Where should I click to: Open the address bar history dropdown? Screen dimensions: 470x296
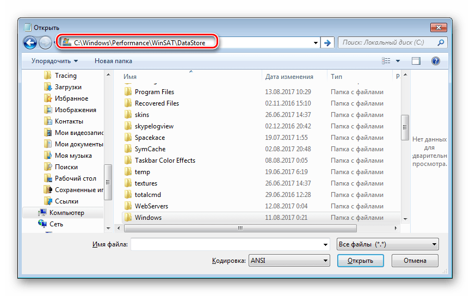pos(316,43)
